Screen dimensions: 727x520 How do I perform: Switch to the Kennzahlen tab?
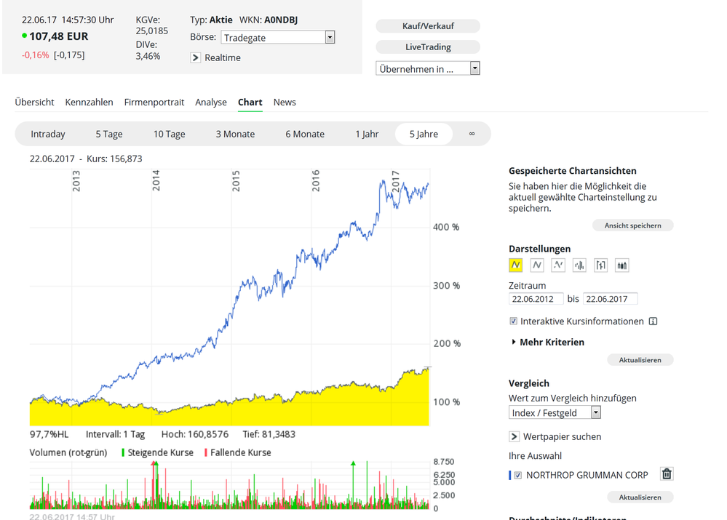pyautogui.click(x=89, y=102)
